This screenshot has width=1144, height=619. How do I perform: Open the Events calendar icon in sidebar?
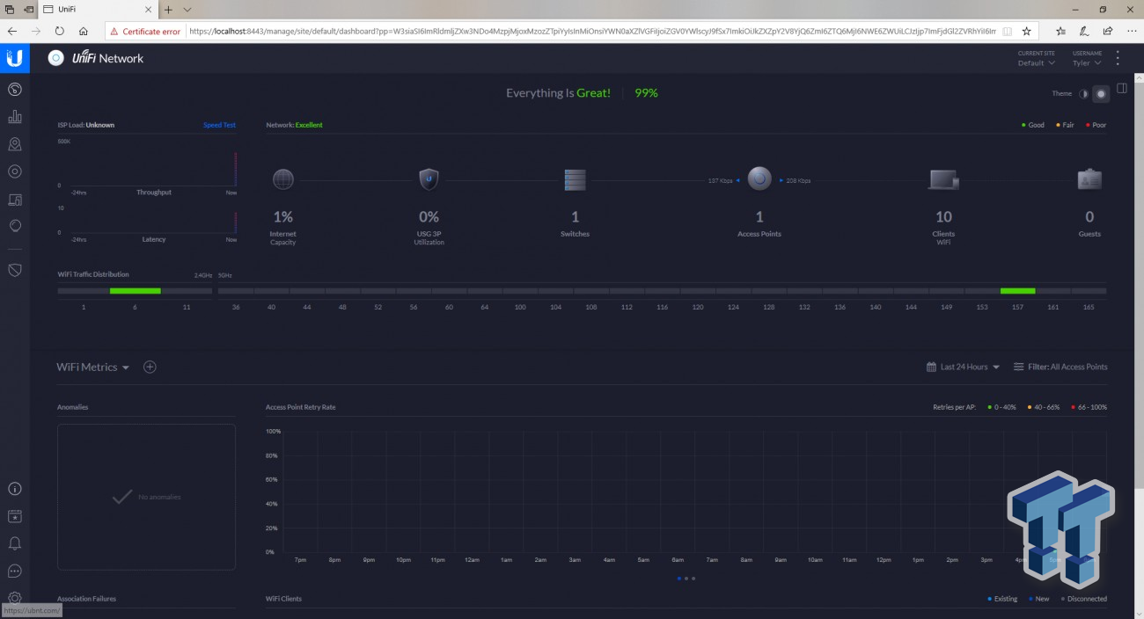pyautogui.click(x=14, y=516)
